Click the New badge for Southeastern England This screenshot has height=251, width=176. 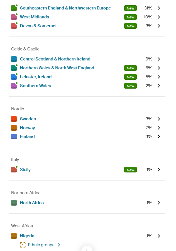coord(130,8)
